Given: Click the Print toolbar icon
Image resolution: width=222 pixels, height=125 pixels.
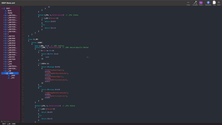Looking at the screenshot, I should coord(219,3).
